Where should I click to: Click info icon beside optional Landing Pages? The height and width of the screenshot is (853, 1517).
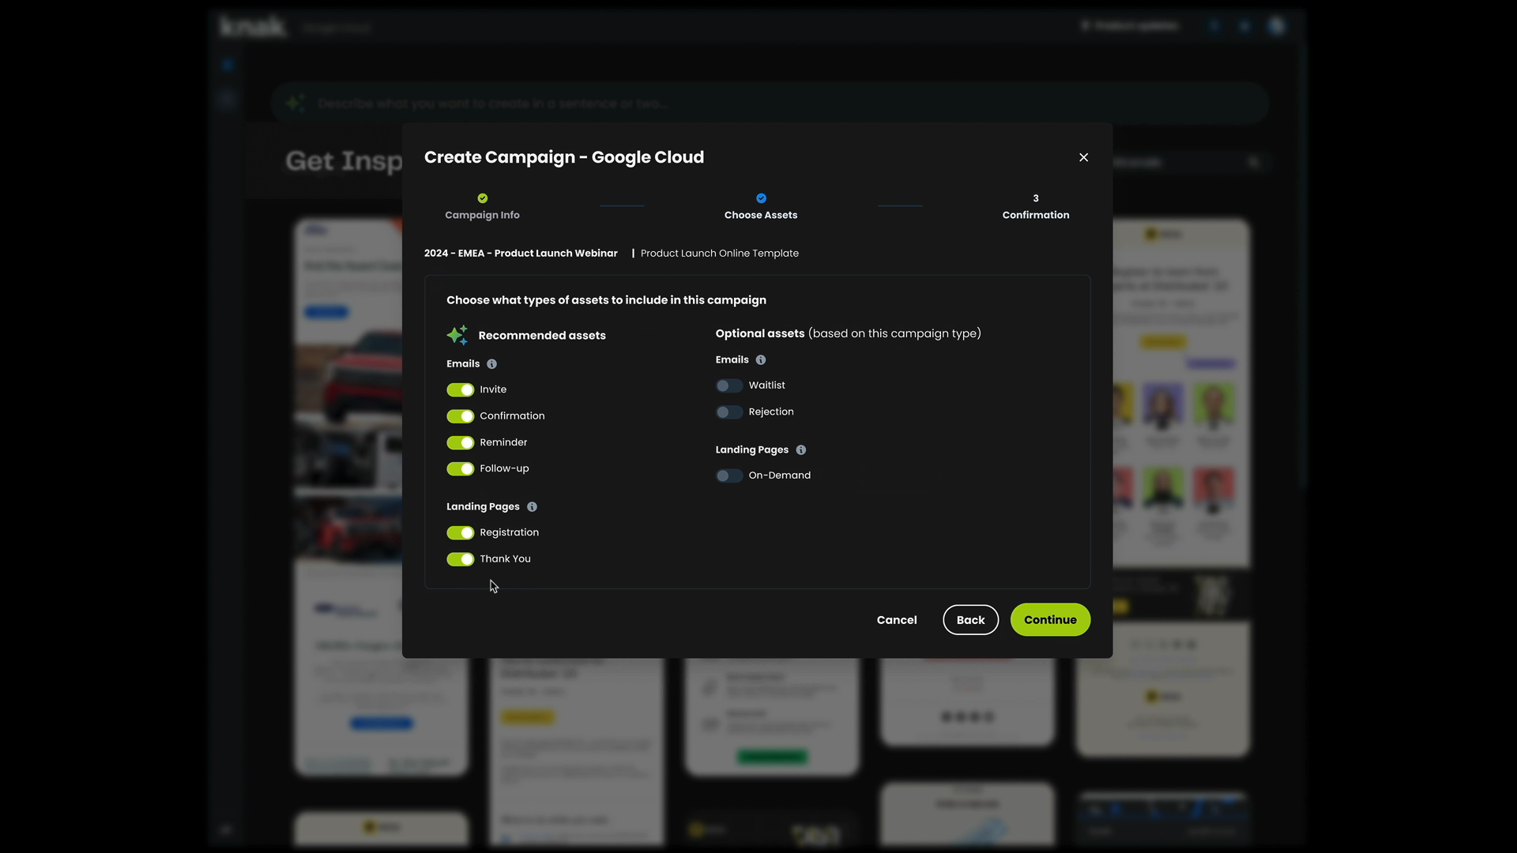(801, 450)
